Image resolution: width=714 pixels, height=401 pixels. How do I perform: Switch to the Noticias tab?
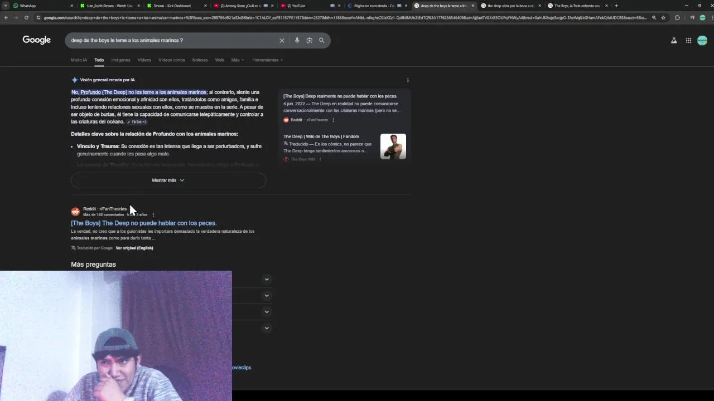pyautogui.click(x=200, y=60)
